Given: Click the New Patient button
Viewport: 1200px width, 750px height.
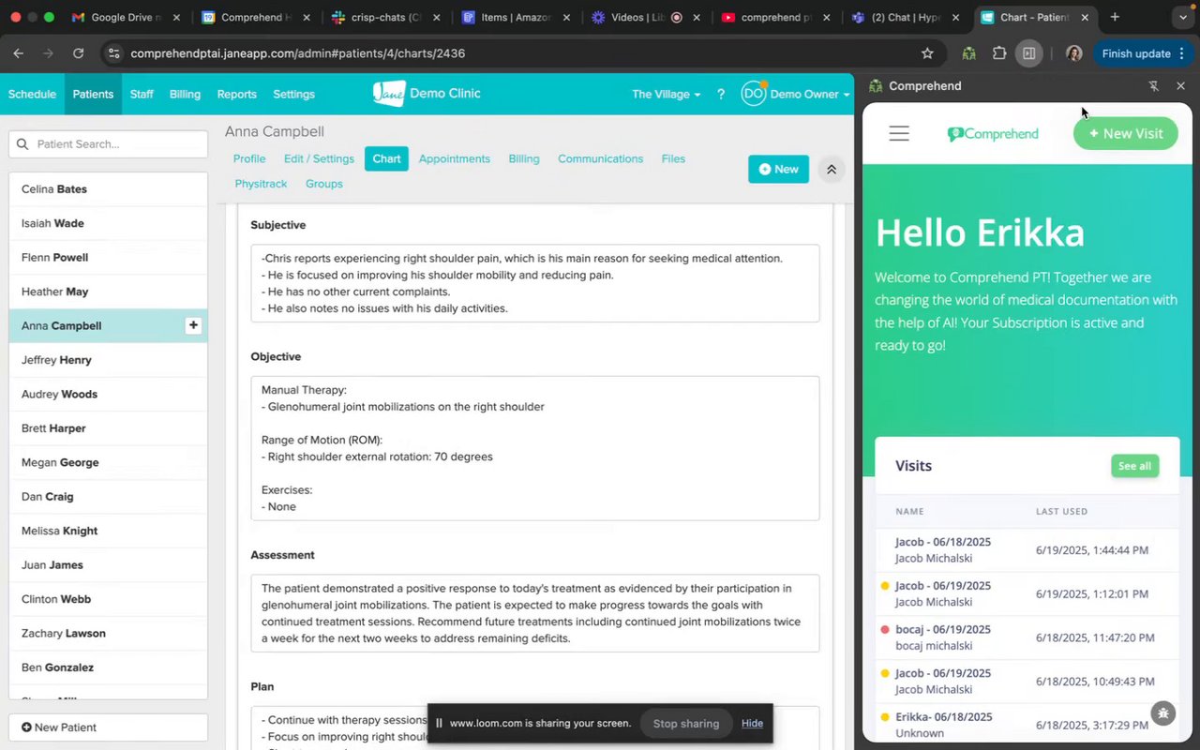Looking at the screenshot, I should pos(109,727).
